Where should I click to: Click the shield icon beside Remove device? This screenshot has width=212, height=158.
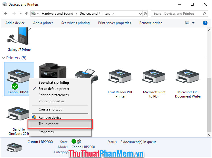pos(34,117)
